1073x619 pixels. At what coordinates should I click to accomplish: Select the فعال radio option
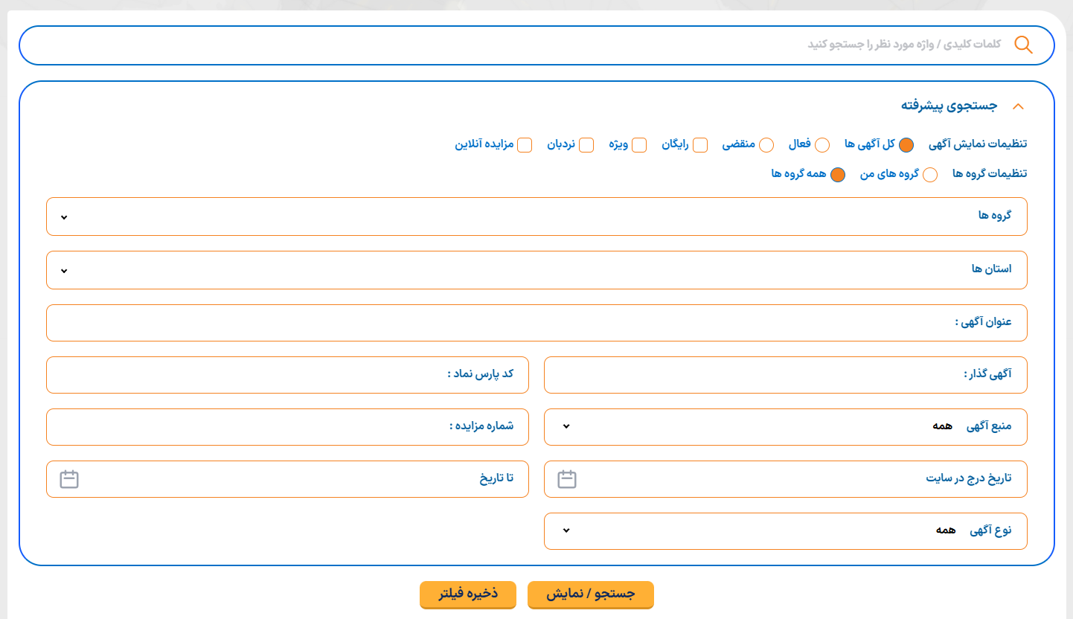(822, 145)
